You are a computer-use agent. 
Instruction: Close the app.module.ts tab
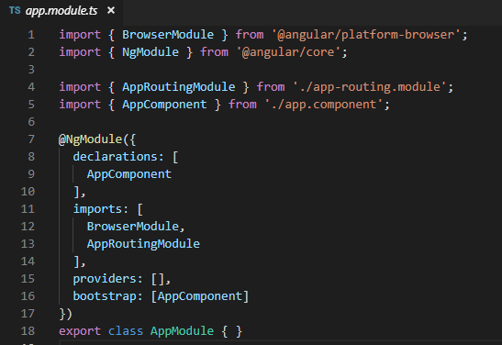click(x=111, y=11)
